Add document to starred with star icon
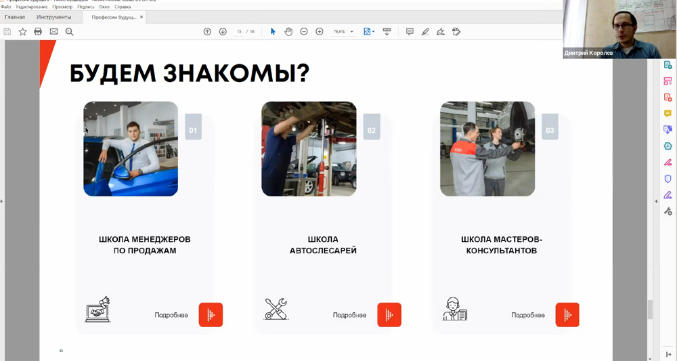Image resolution: width=677 pixels, height=361 pixels. click(x=22, y=32)
